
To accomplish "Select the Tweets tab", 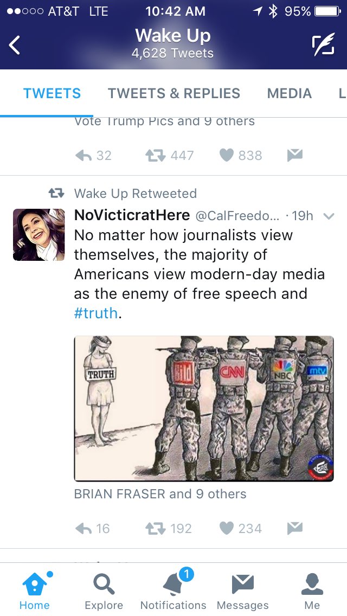I will point(52,93).
